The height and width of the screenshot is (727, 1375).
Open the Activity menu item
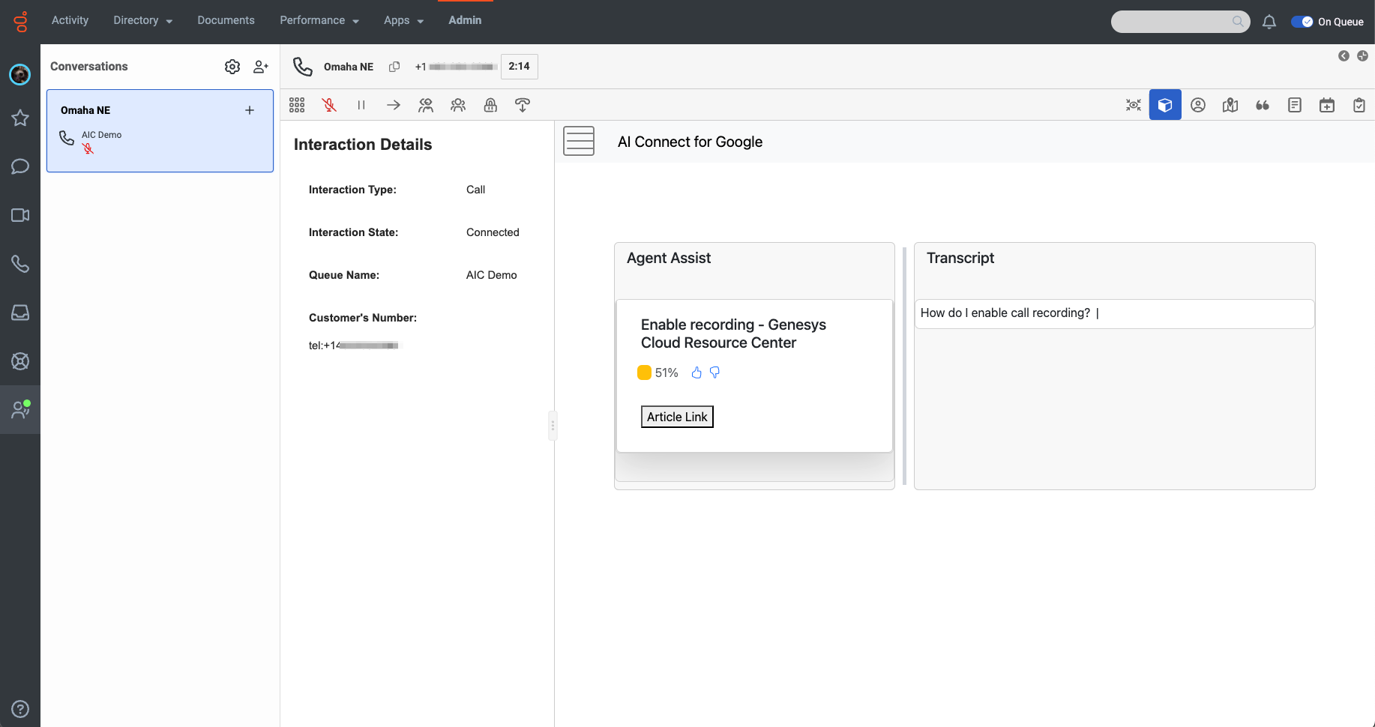coord(70,20)
